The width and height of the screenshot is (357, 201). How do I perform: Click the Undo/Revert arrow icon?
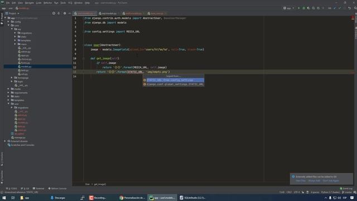click(x=350, y=8)
